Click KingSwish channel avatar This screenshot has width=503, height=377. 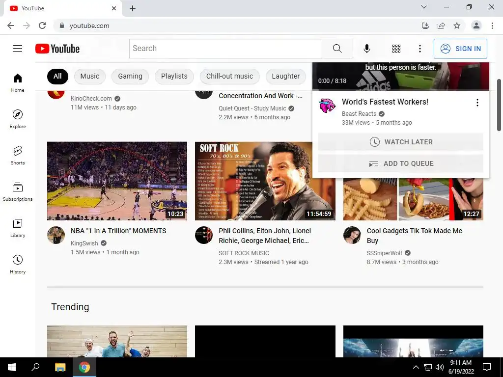[56, 235]
